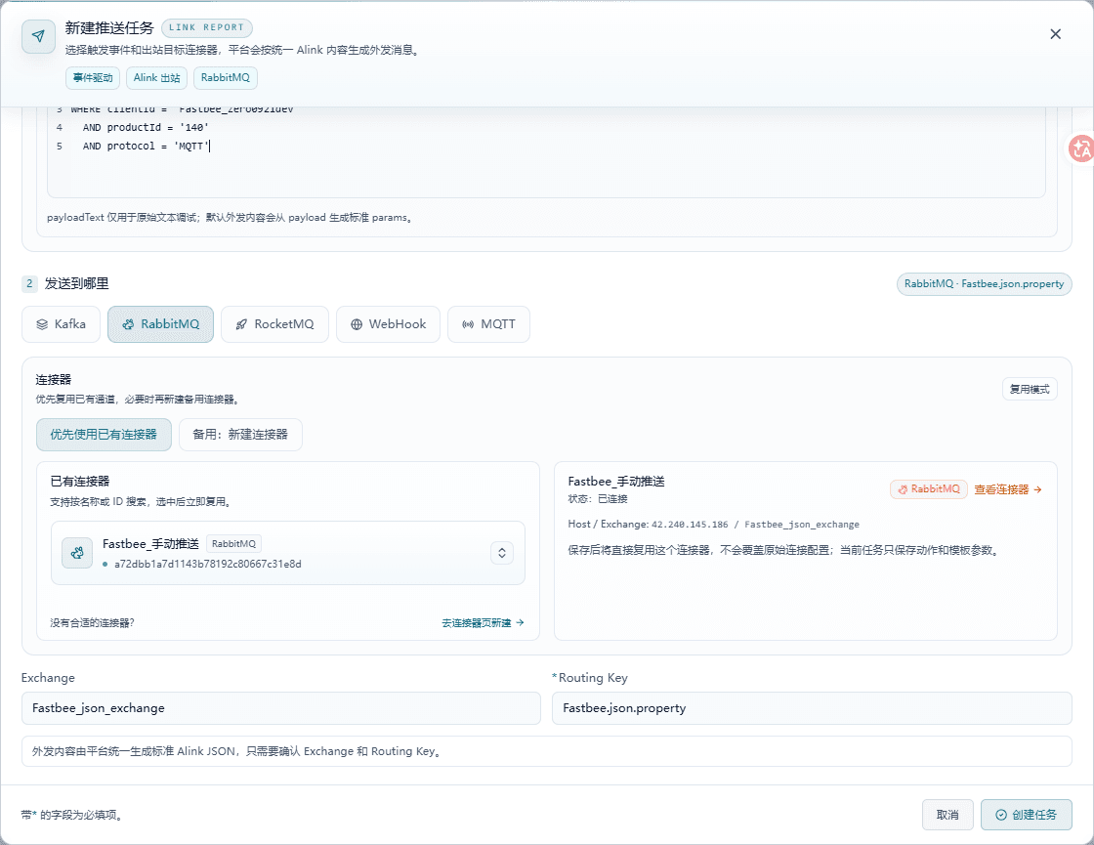Select the RabbitMQ destination tab

pos(160,324)
